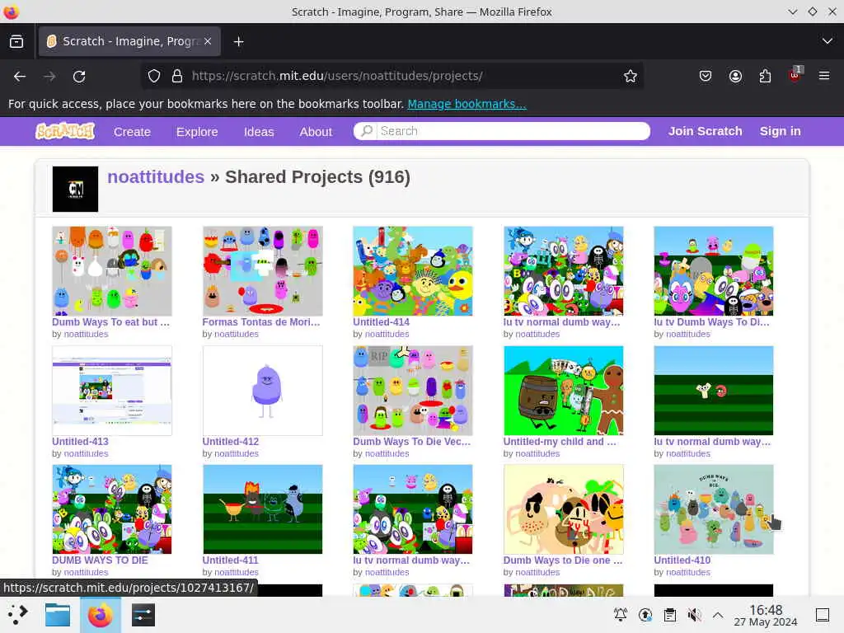Open the lu tv Dumb Ways To Di project title
Screen dimensions: 844x633
point(711,322)
